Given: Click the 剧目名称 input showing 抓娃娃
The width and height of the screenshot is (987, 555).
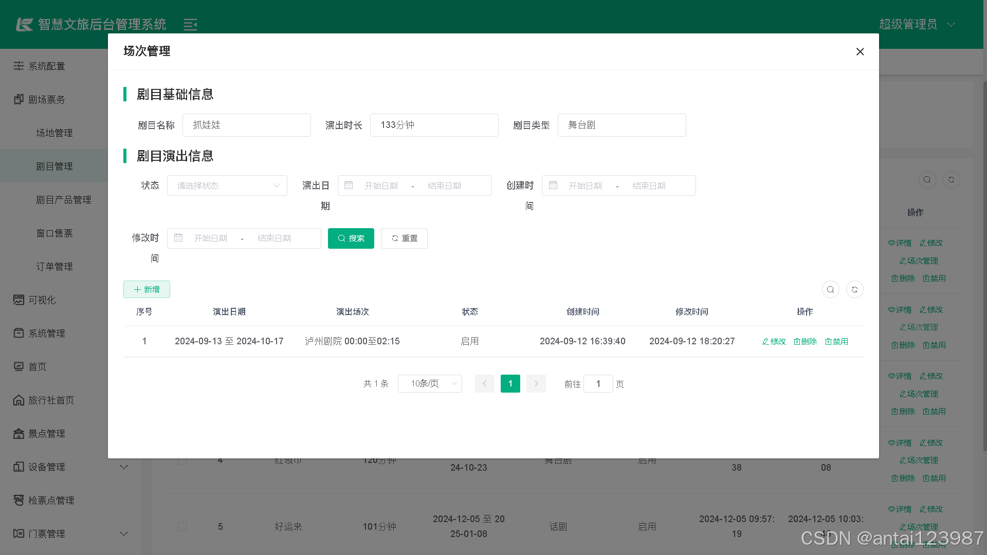Looking at the screenshot, I should [246, 125].
